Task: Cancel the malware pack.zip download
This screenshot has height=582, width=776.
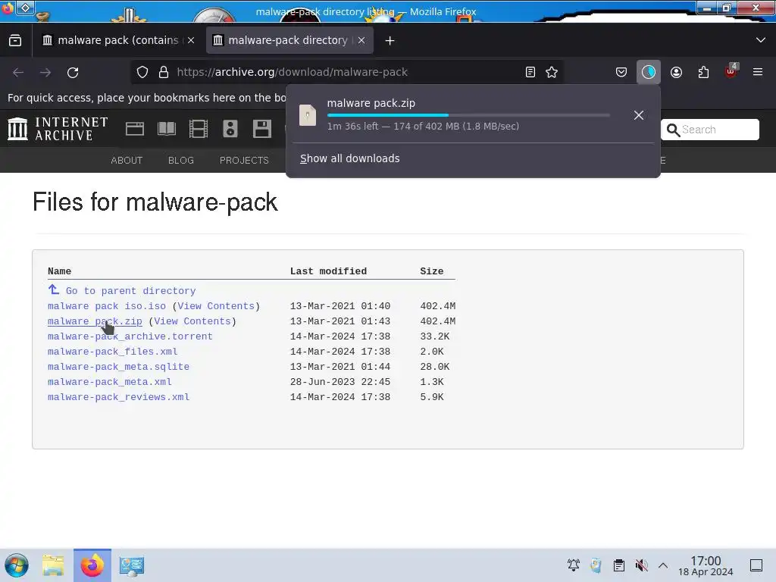Action: [x=638, y=115]
